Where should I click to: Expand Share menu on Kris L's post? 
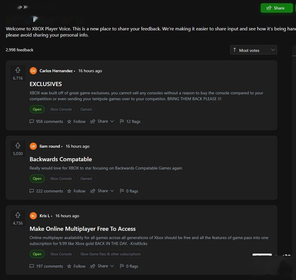click(x=102, y=266)
